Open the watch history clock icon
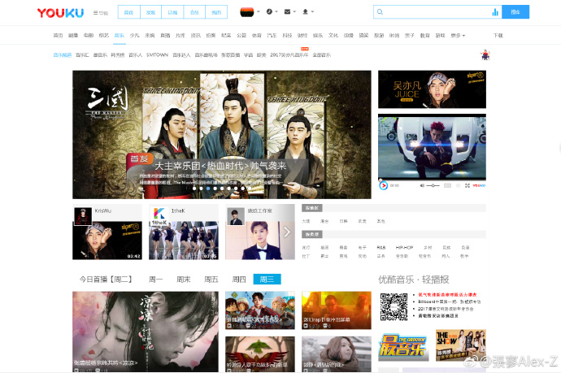This screenshot has height=373, width=561. pos(269,12)
